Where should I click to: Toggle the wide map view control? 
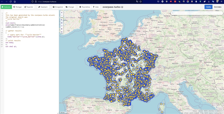pyautogui.click(x=62, y=29)
